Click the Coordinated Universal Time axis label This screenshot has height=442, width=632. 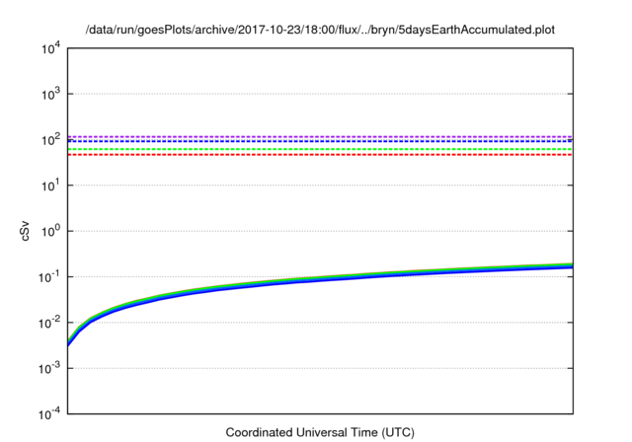320,433
